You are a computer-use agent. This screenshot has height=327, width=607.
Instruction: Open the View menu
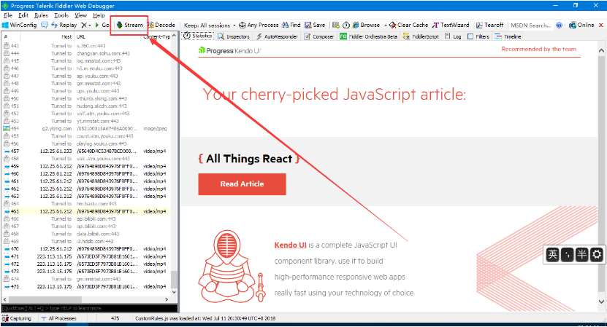tap(80, 15)
